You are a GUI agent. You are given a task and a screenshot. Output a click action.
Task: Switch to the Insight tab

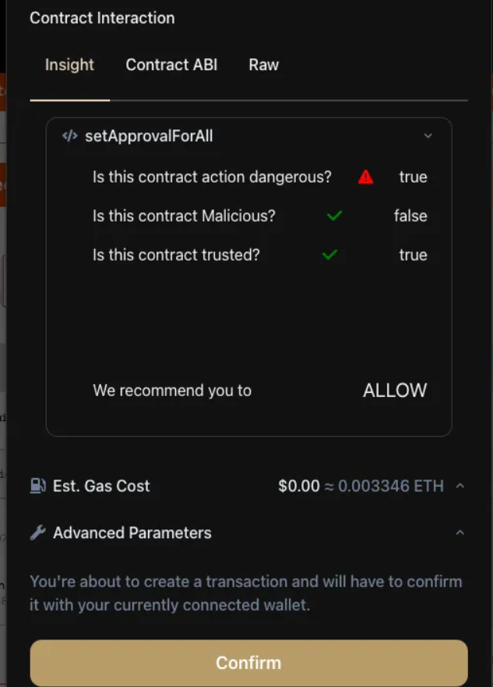(69, 65)
